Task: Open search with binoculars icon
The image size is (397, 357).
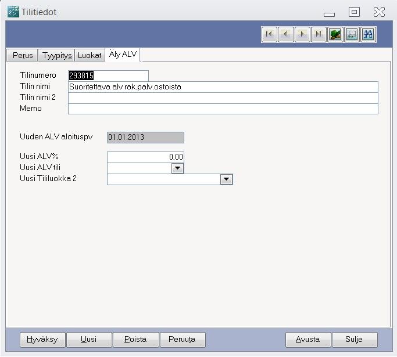Action: [x=368, y=34]
